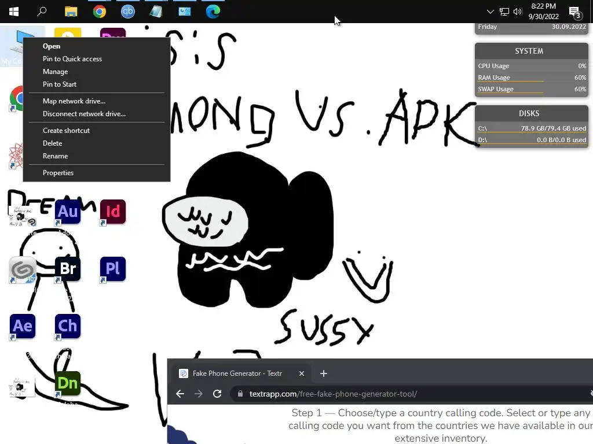
Task: Click CPU Usage row in widget
Action: coord(532,66)
